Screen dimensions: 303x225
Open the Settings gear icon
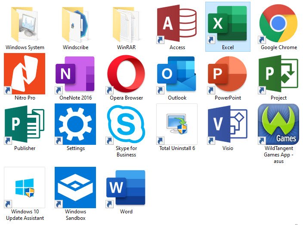75,124
